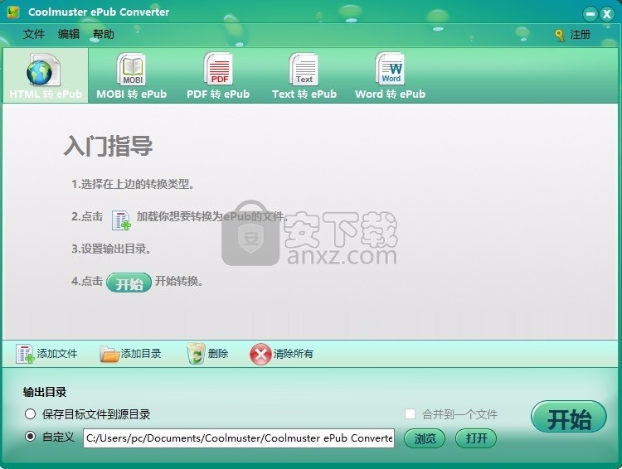Click 添加目录 to add a folder
The width and height of the screenshot is (622, 469).
point(130,353)
